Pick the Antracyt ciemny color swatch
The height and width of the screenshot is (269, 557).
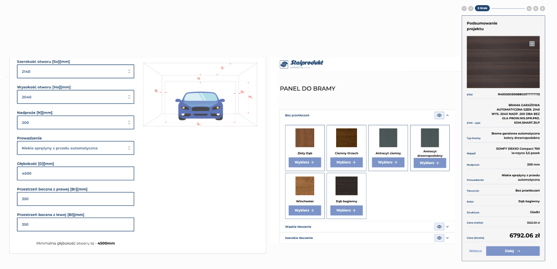(388, 138)
